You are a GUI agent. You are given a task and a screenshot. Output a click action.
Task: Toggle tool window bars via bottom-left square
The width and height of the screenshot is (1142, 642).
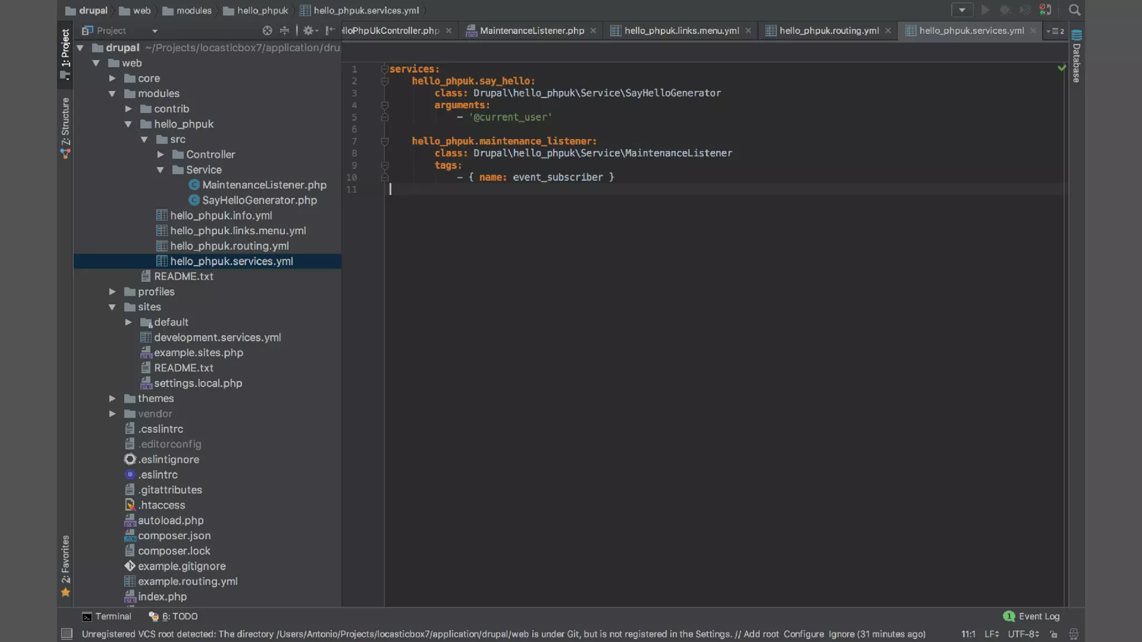click(67, 634)
